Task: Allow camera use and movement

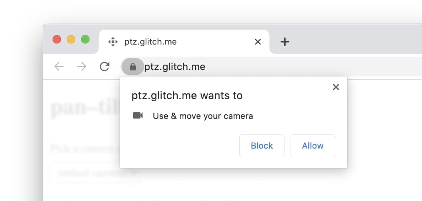Action: point(313,145)
